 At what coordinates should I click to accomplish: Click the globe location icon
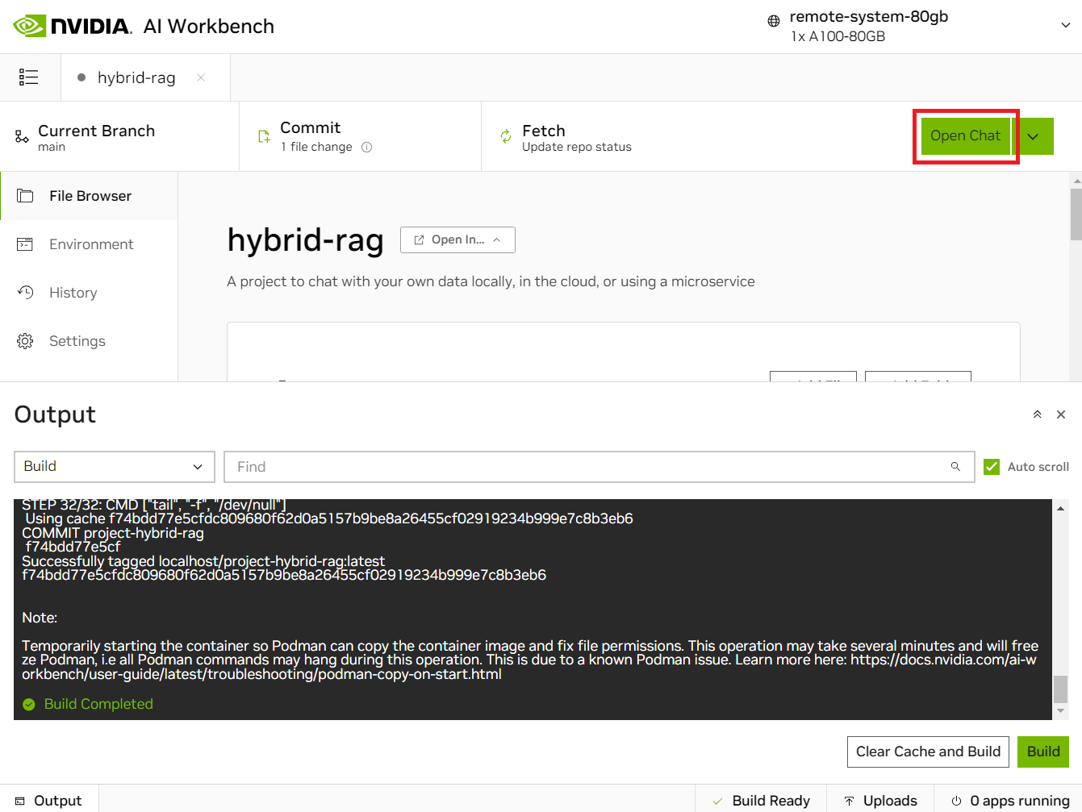click(774, 21)
